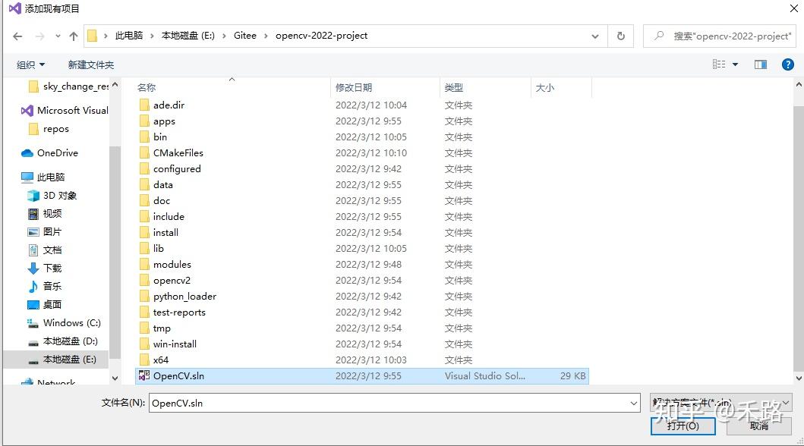Open the 组织 dropdown menu

click(30, 64)
